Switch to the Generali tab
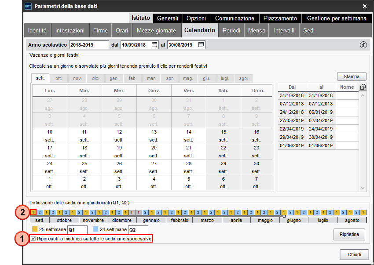This screenshot has height=265, width=374. tap(168, 18)
